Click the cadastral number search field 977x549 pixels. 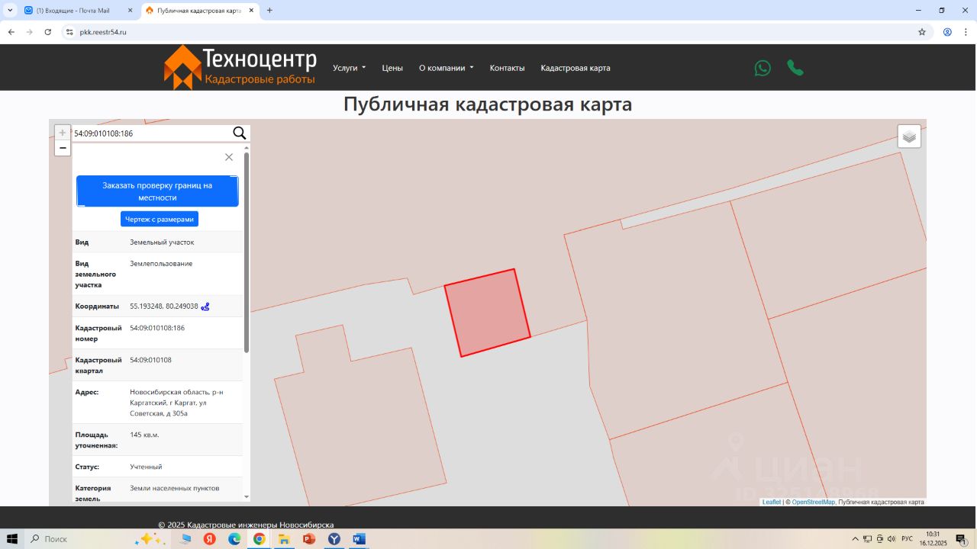click(x=151, y=133)
